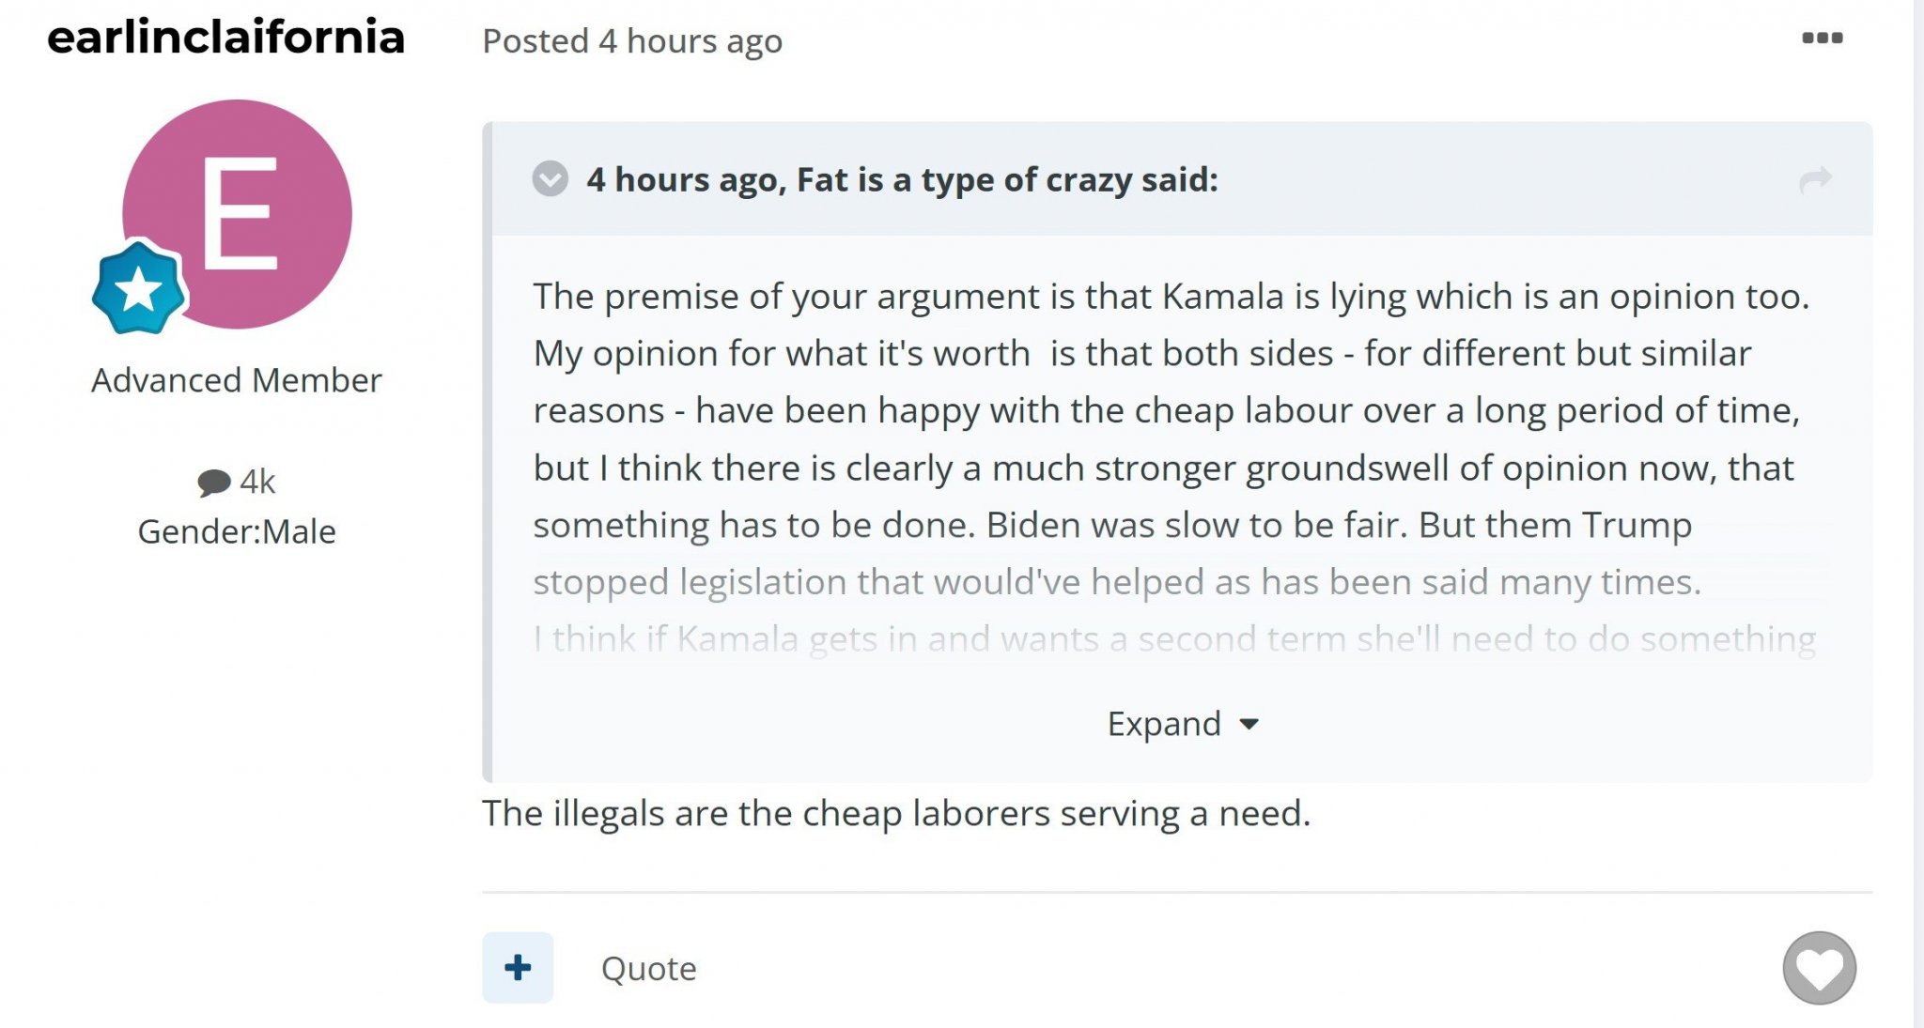
Task: Click the reply text about cheap laborers
Action: coord(896,813)
